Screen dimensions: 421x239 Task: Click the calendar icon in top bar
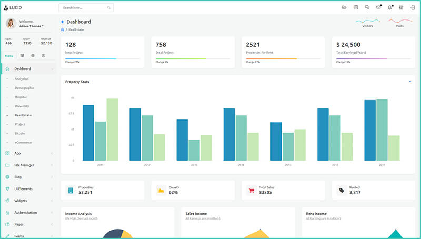tap(356, 7)
